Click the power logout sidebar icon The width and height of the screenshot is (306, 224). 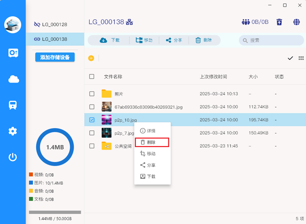pyautogui.click(x=13, y=157)
